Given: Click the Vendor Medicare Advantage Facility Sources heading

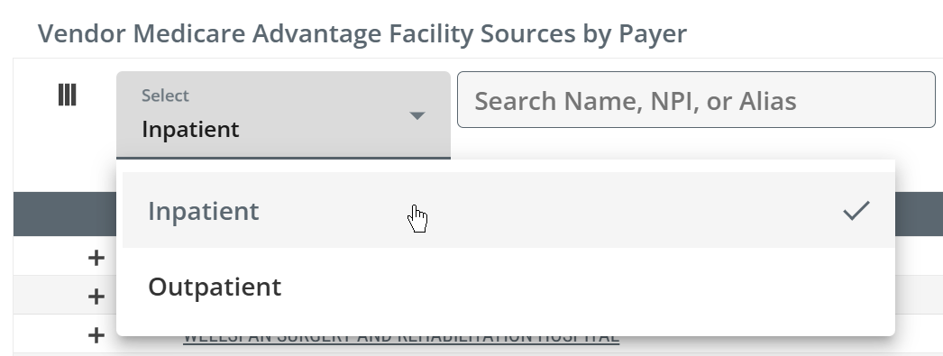Looking at the screenshot, I should click(x=362, y=33).
